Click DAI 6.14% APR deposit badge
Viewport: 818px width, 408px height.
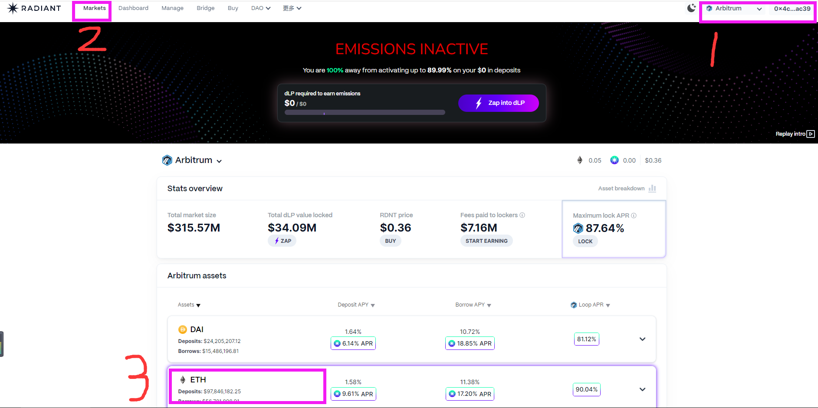click(x=353, y=343)
